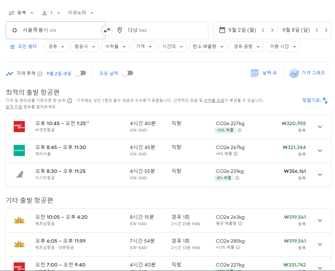The width and height of the screenshot is (335, 271).
Task: Click the passenger count person icon
Action: [44, 13]
